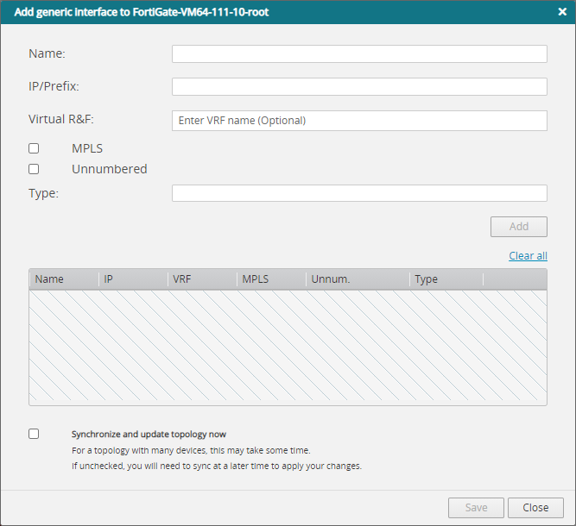Tick Synchronize and update topology now checkbox
Image resolution: width=576 pixels, height=526 pixels.
pos(34,434)
